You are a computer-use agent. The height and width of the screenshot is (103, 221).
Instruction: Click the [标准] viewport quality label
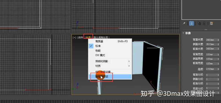89,37
